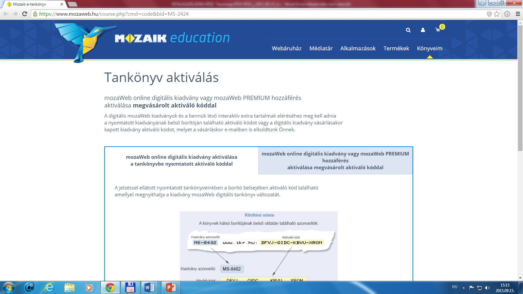Switch to PowerPoint on the taskbar
This screenshot has height=294, width=523.
coord(171,287)
